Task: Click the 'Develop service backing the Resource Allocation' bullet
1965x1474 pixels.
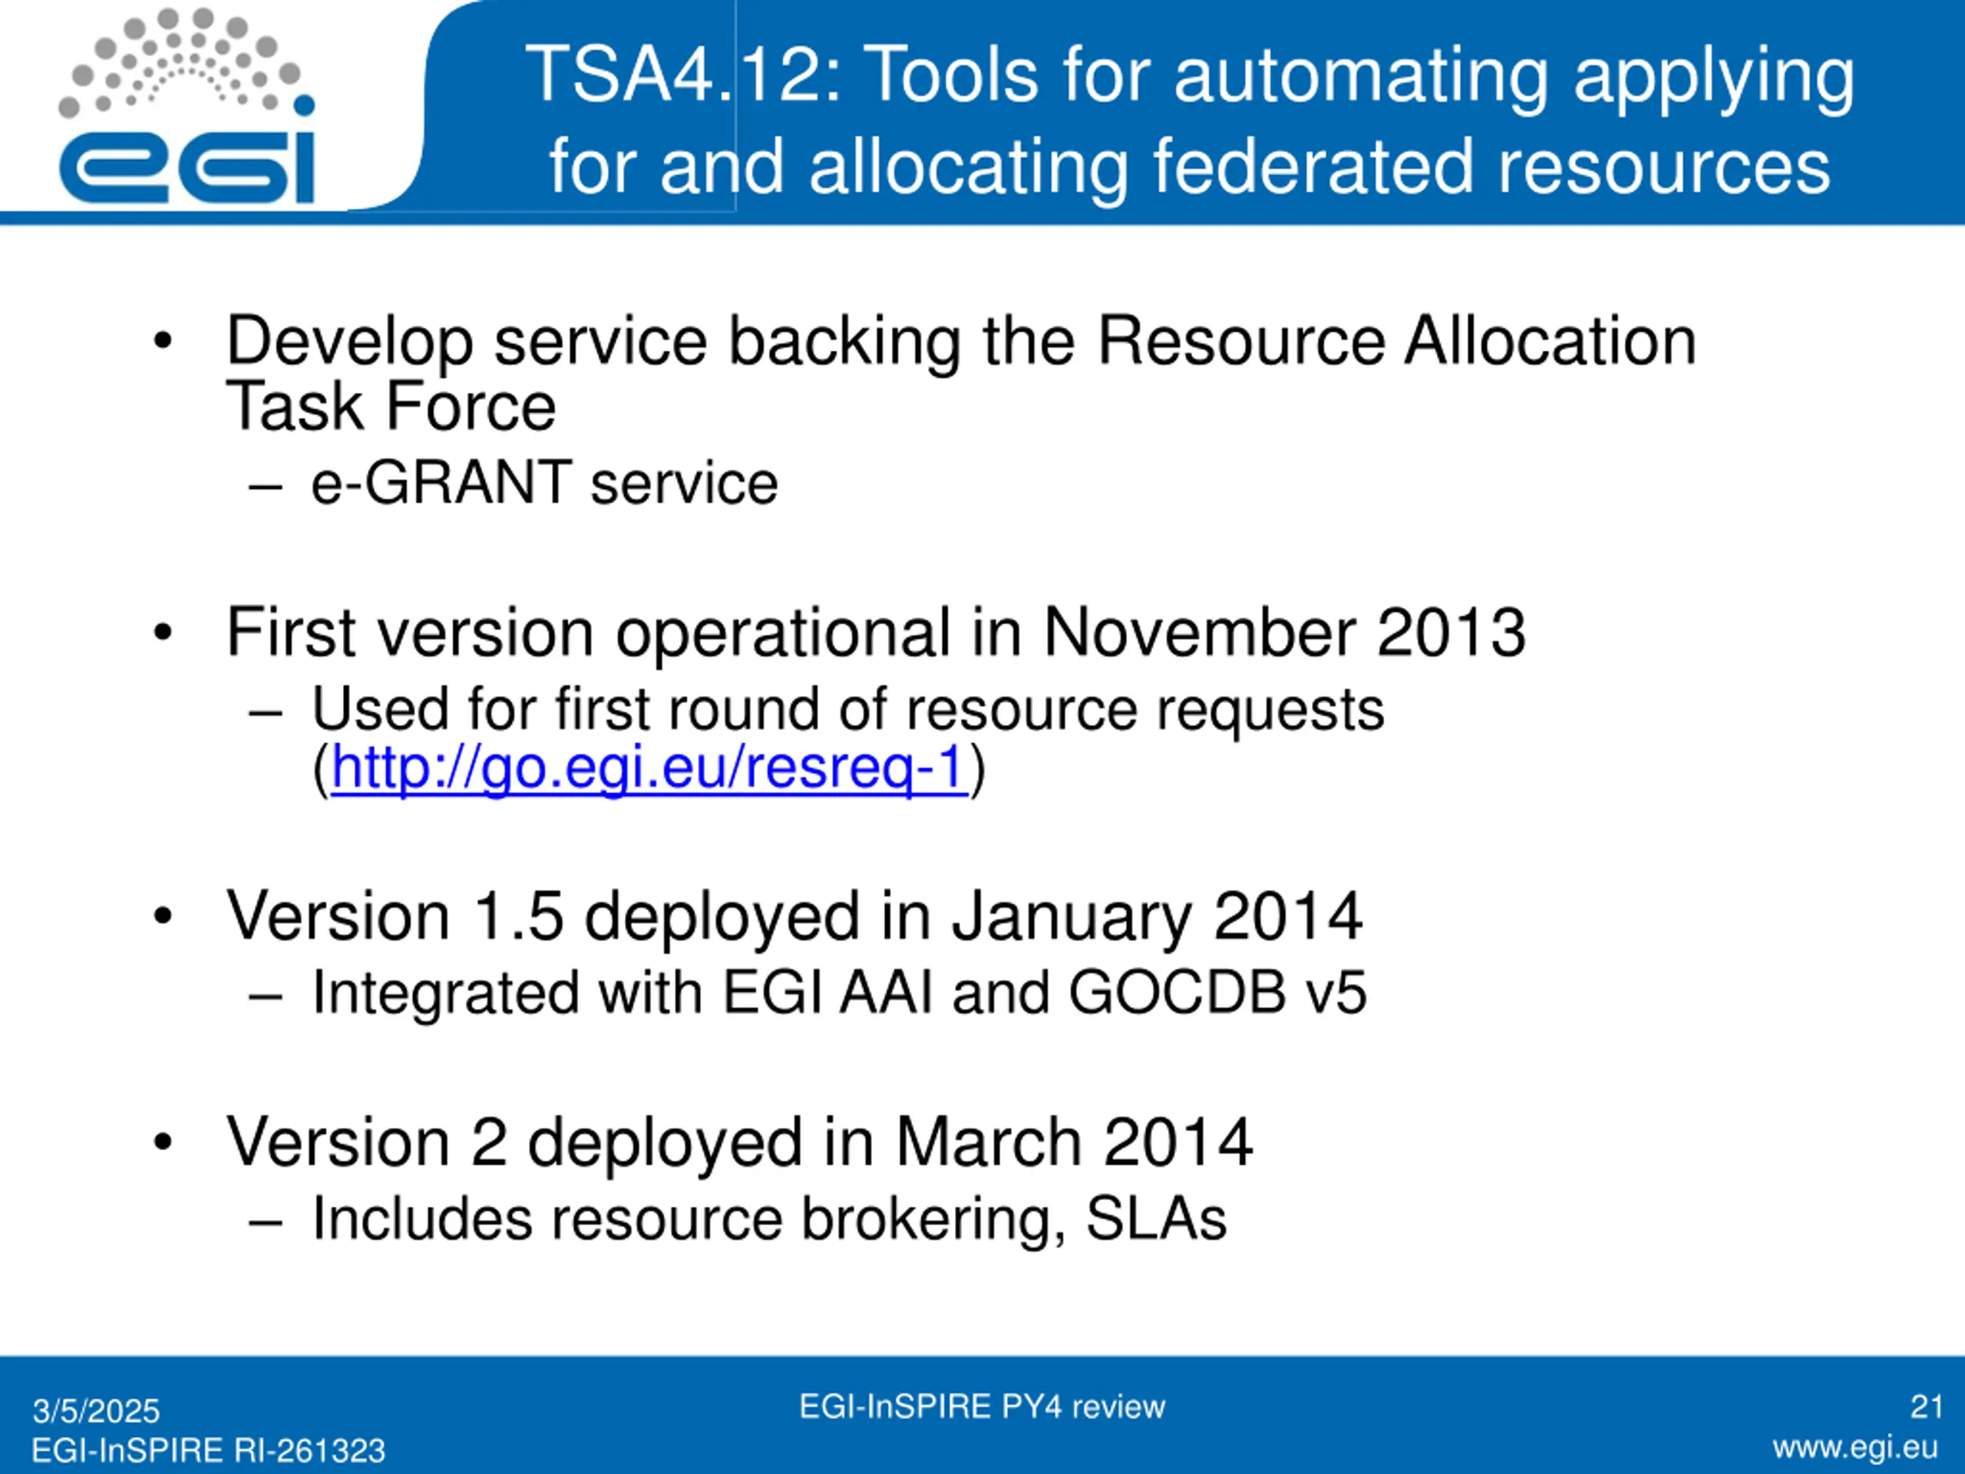Action: click(x=961, y=341)
